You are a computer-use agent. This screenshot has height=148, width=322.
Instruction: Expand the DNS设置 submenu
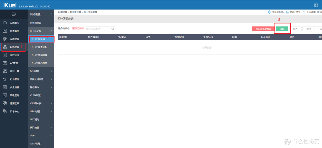[x=51, y=71]
